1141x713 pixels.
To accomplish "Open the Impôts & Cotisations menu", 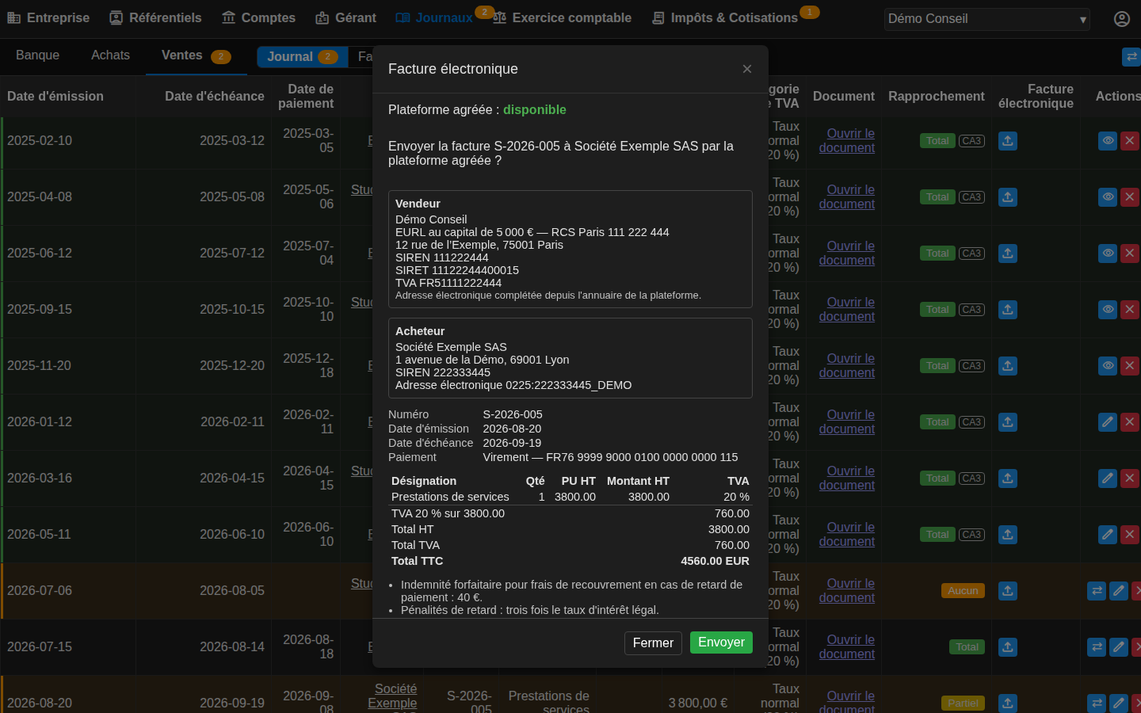I will pos(724,17).
